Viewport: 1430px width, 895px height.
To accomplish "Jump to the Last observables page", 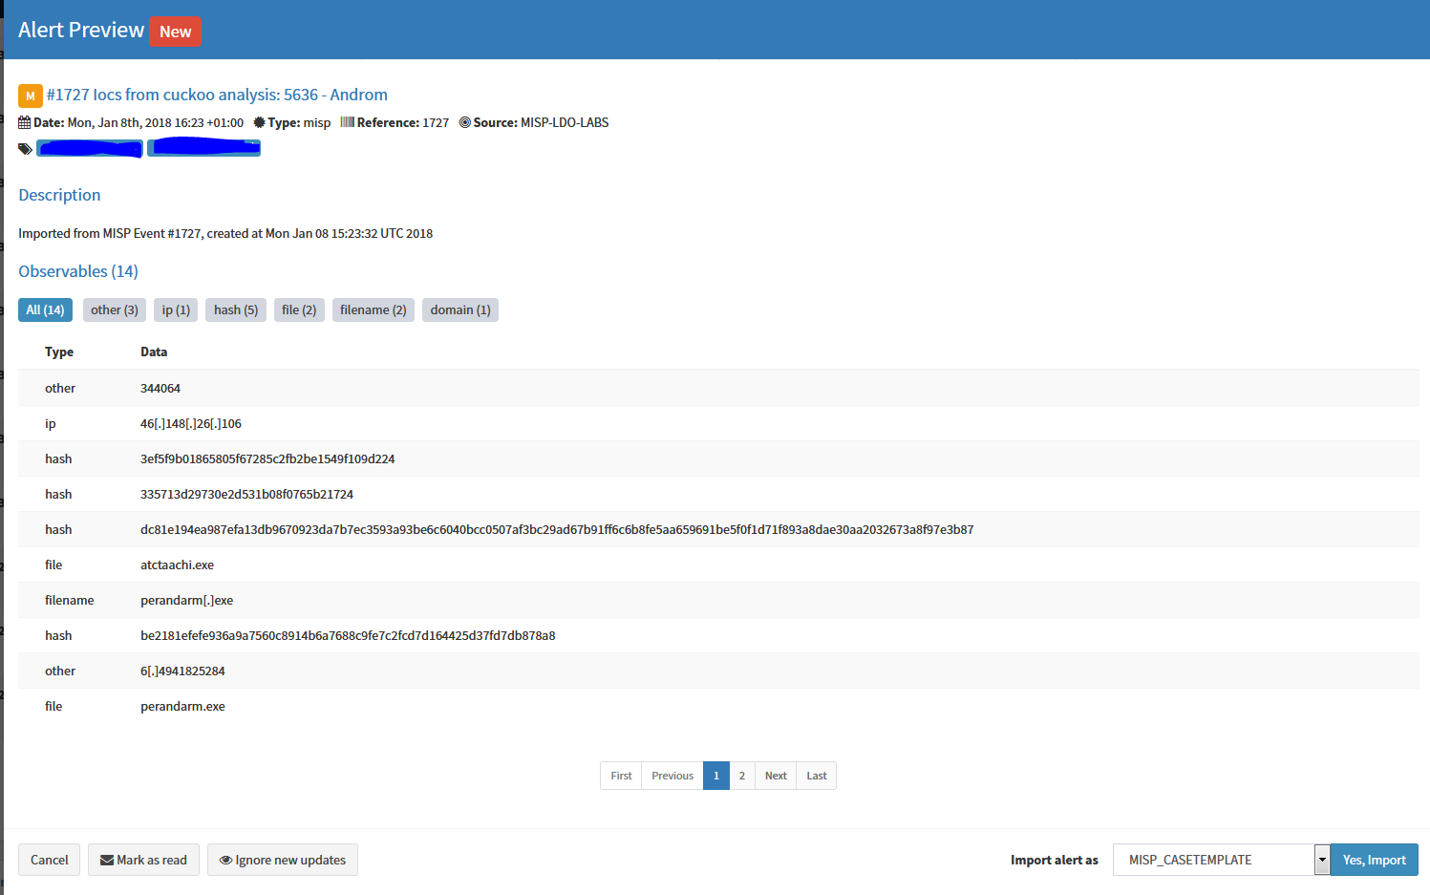I will click(816, 776).
